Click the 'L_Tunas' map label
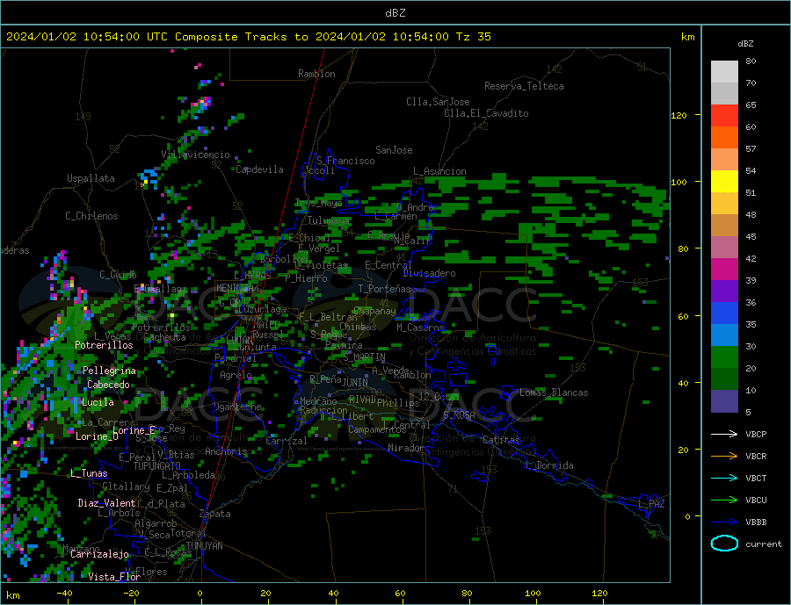Viewport: 791px width, 605px height. click(x=89, y=473)
